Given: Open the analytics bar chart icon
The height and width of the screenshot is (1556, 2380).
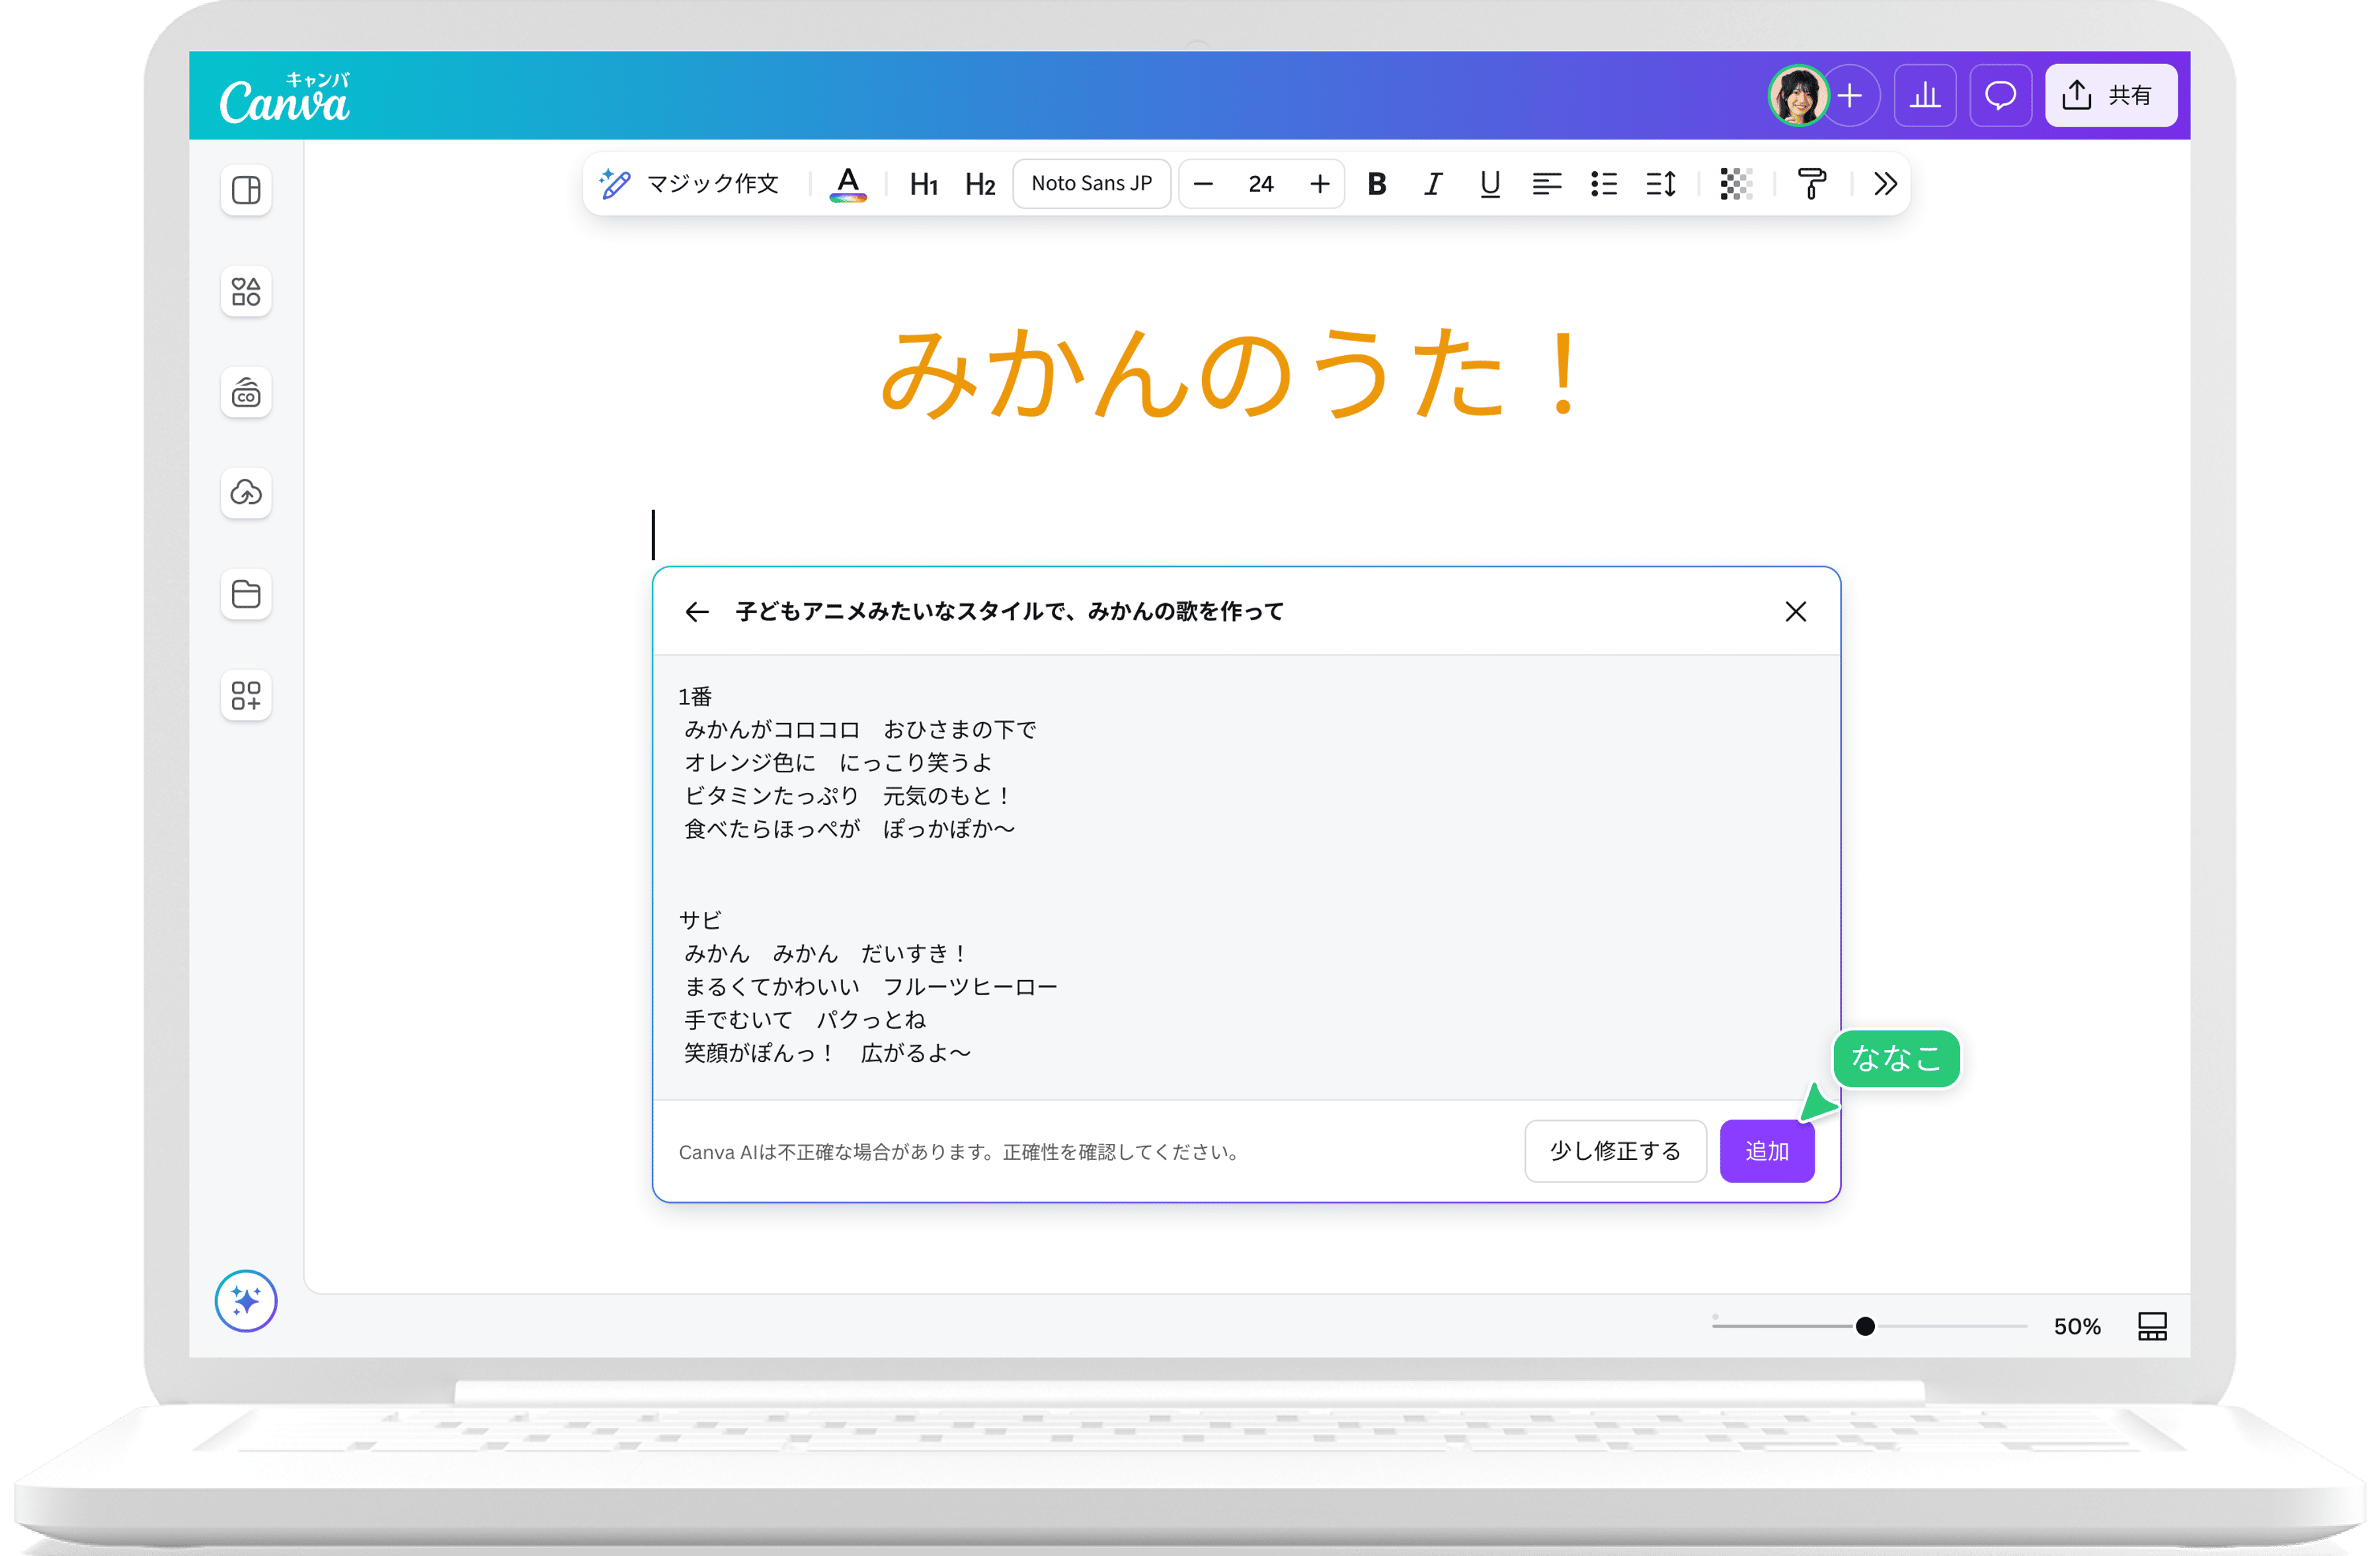Looking at the screenshot, I should [x=1925, y=96].
